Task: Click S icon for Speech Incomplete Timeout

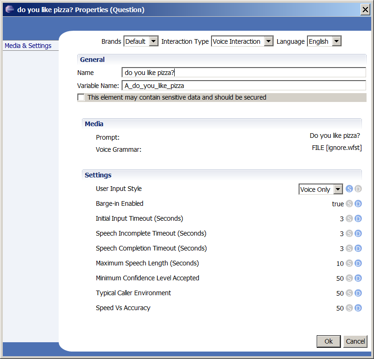Action: click(349, 234)
